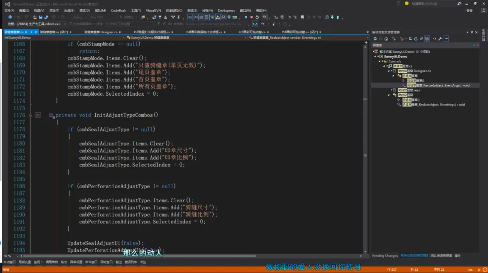Click the map pin location icon in the toolbar
This screenshot has height=273, width=488.
[x=229, y=17]
